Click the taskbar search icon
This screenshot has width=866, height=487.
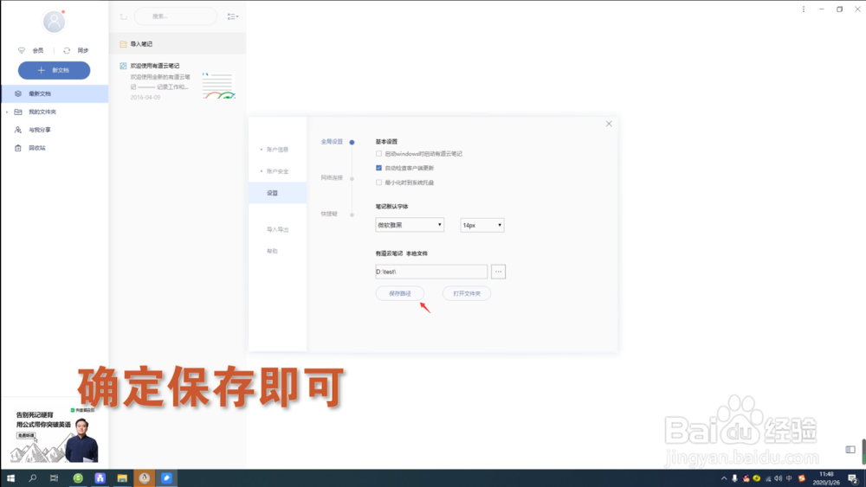click(33, 478)
